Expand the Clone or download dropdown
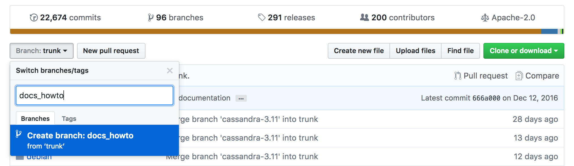This screenshot has width=574, height=166. 524,51
